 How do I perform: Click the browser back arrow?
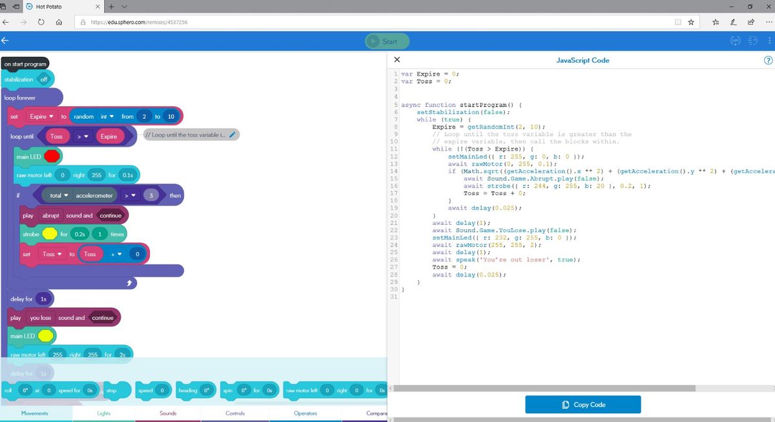pos(6,22)
